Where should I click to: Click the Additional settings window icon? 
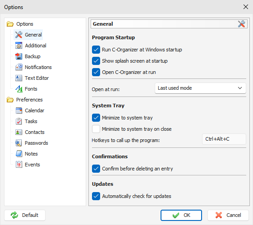pos(19,46)
